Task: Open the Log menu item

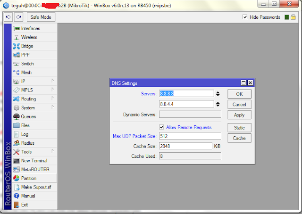Action: point(35,134)
